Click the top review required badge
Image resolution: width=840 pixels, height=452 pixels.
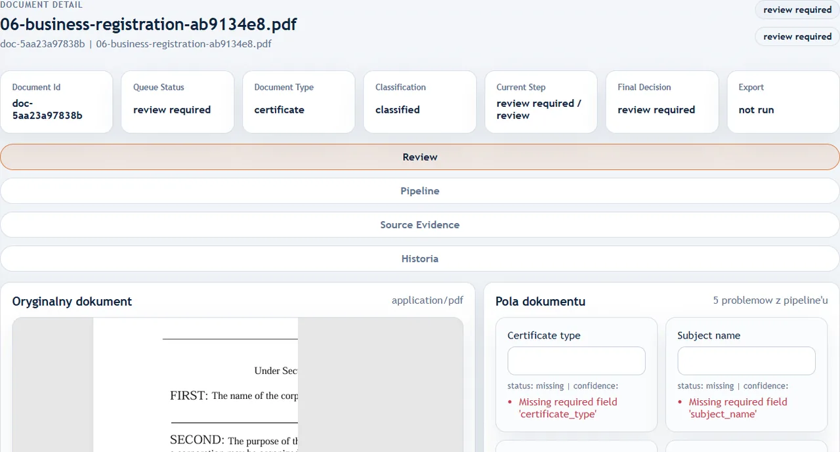[x=797, y=10]
